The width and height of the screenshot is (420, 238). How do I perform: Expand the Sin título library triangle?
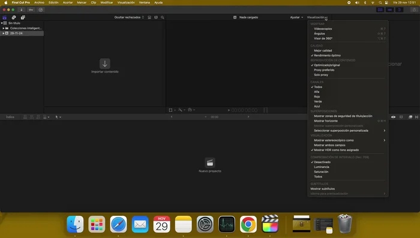[x=2, y=23]
